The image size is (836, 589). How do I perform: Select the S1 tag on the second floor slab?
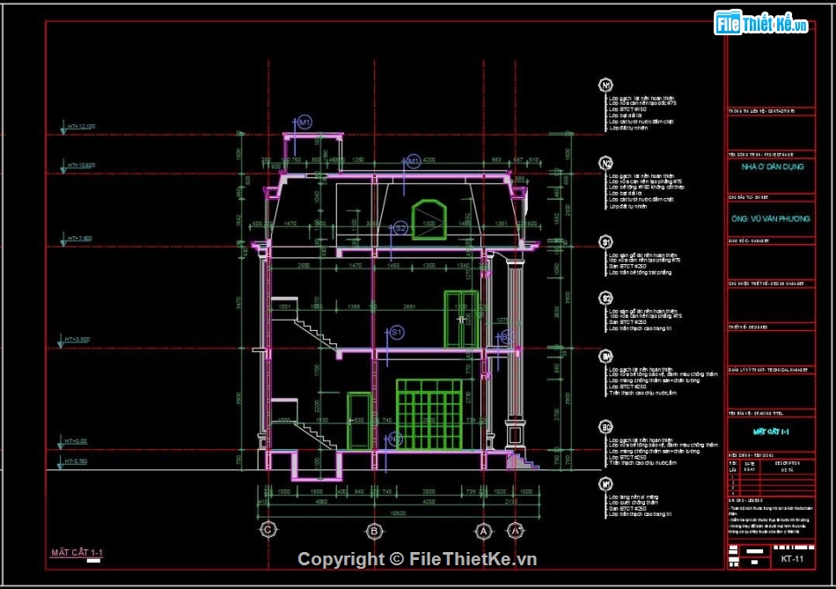pos(396,333)
